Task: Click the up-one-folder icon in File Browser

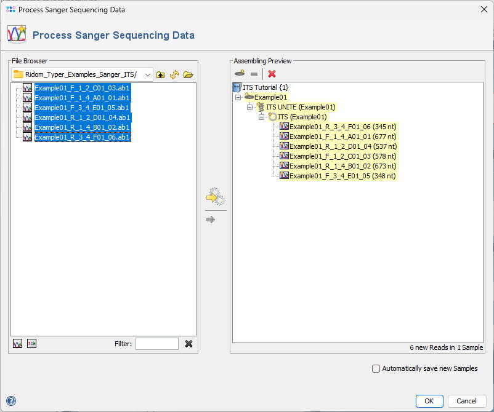Action: tap(160, 74)
